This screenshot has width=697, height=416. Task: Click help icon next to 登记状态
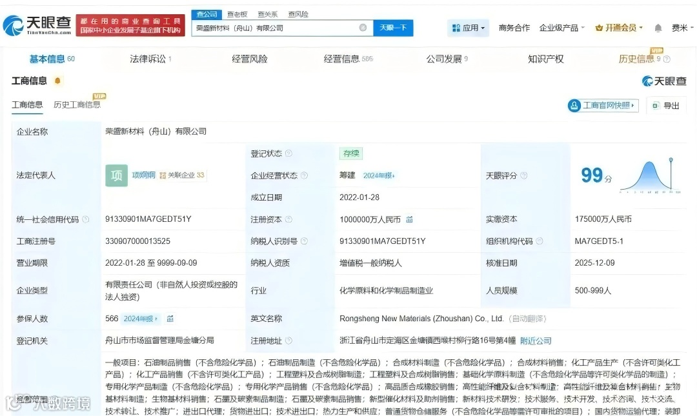pos(288,154)
